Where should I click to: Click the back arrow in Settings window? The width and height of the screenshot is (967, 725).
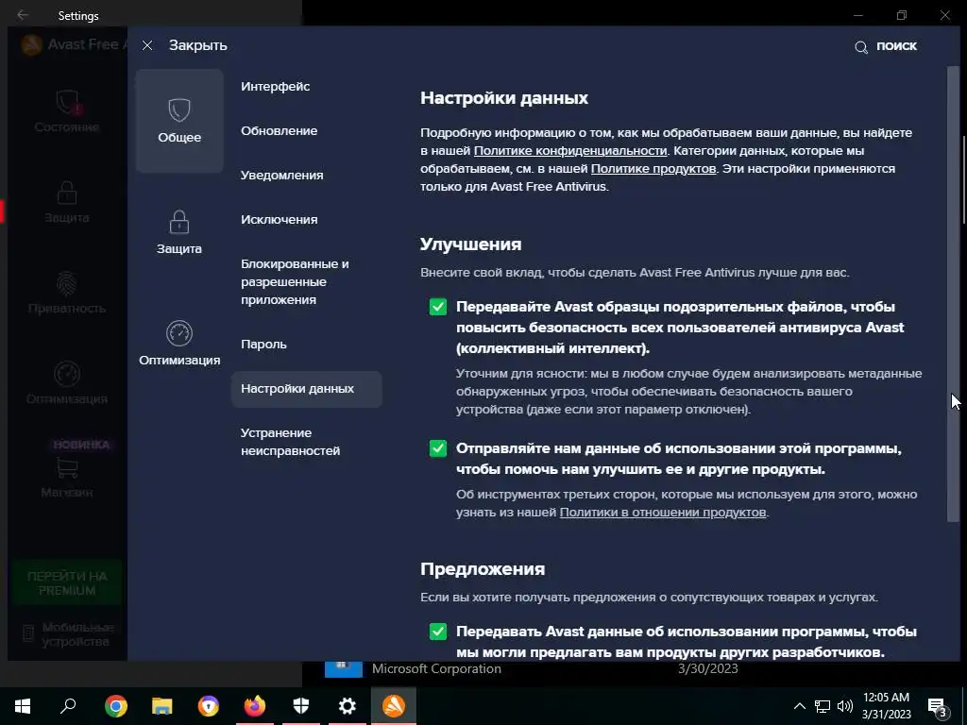pyautogui.click(x=23, y=15)
